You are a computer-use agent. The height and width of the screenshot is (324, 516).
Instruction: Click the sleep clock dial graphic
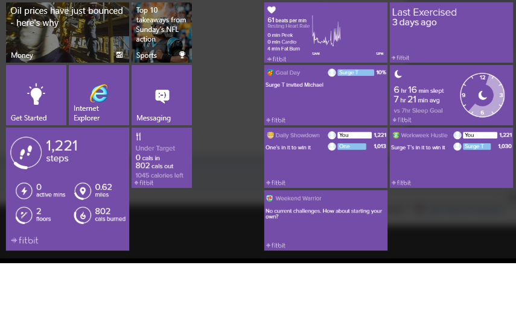pos(482,95)
